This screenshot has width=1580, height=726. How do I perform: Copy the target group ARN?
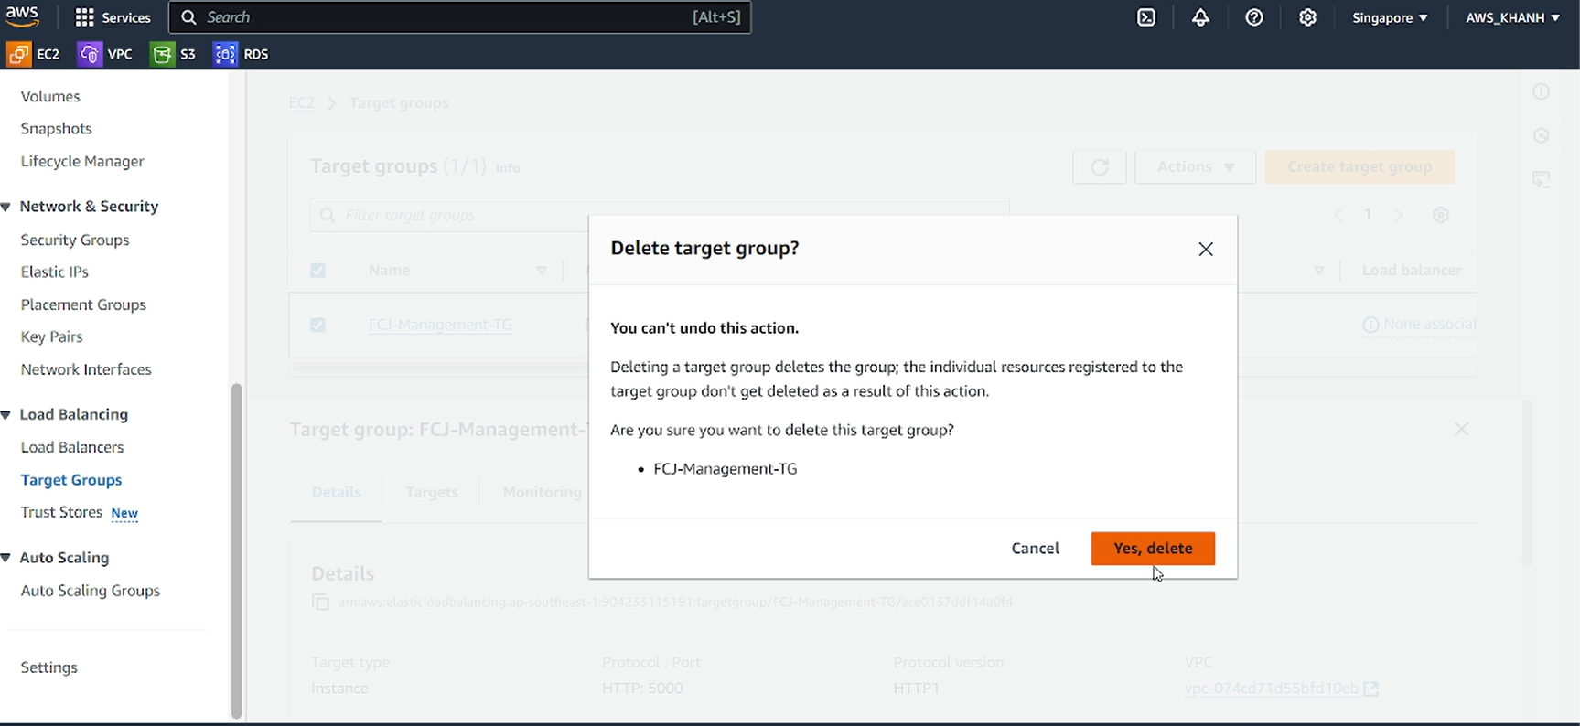click(x=320, y=602)
